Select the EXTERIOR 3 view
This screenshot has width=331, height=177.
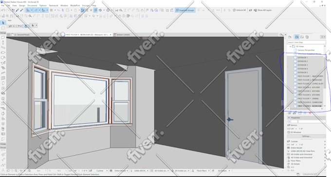tap(302, 65)
